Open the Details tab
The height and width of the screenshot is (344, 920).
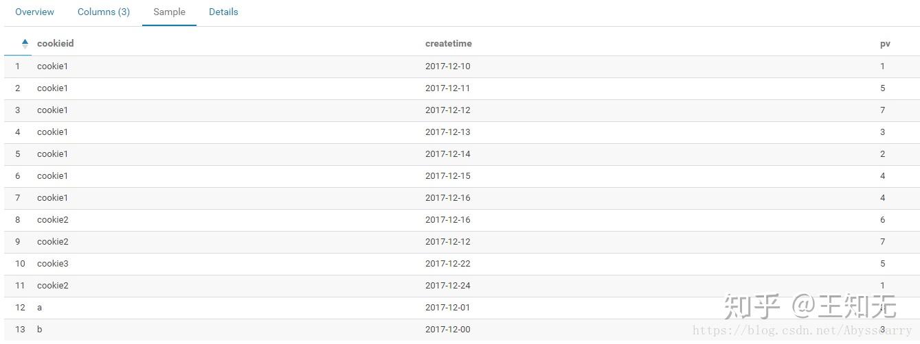click(223, 12)
